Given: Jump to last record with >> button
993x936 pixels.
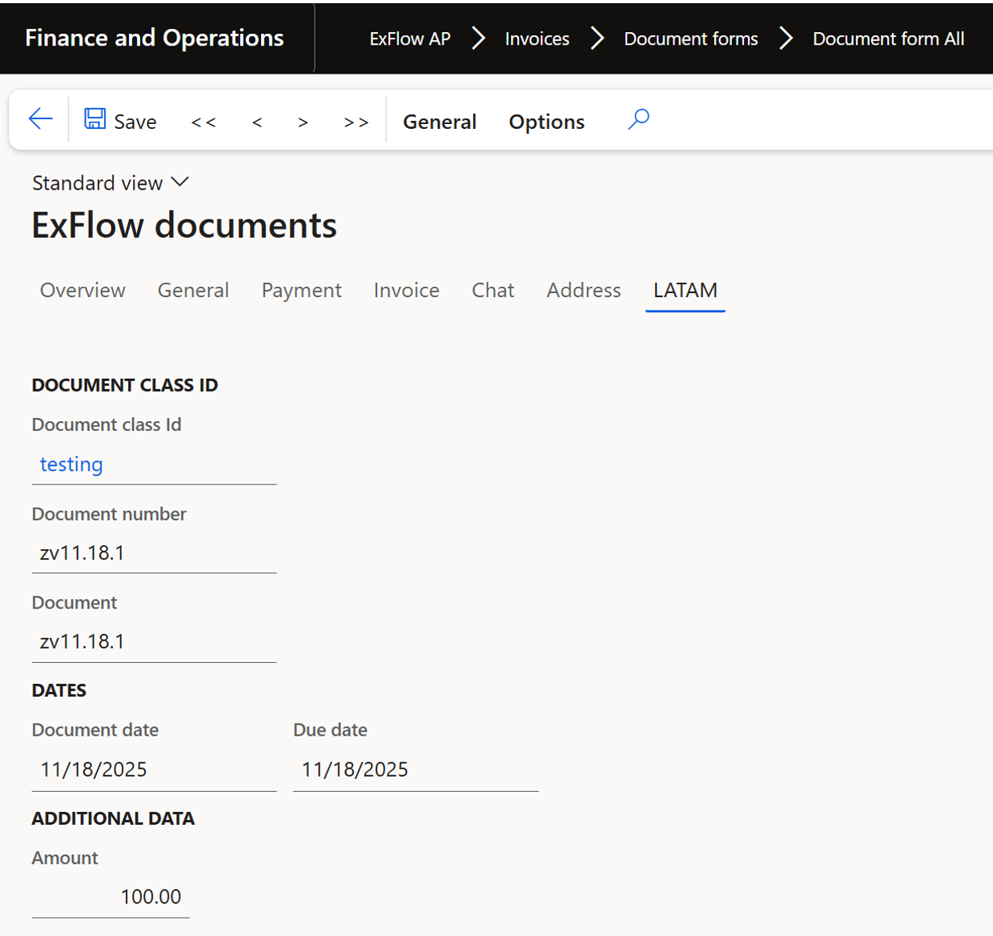Looking at the screenshot, I should (356, 122).
